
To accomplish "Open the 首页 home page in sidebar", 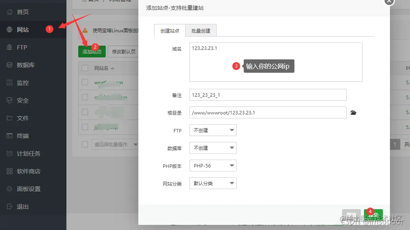I will pyautogui.click(x=20, y=12).
